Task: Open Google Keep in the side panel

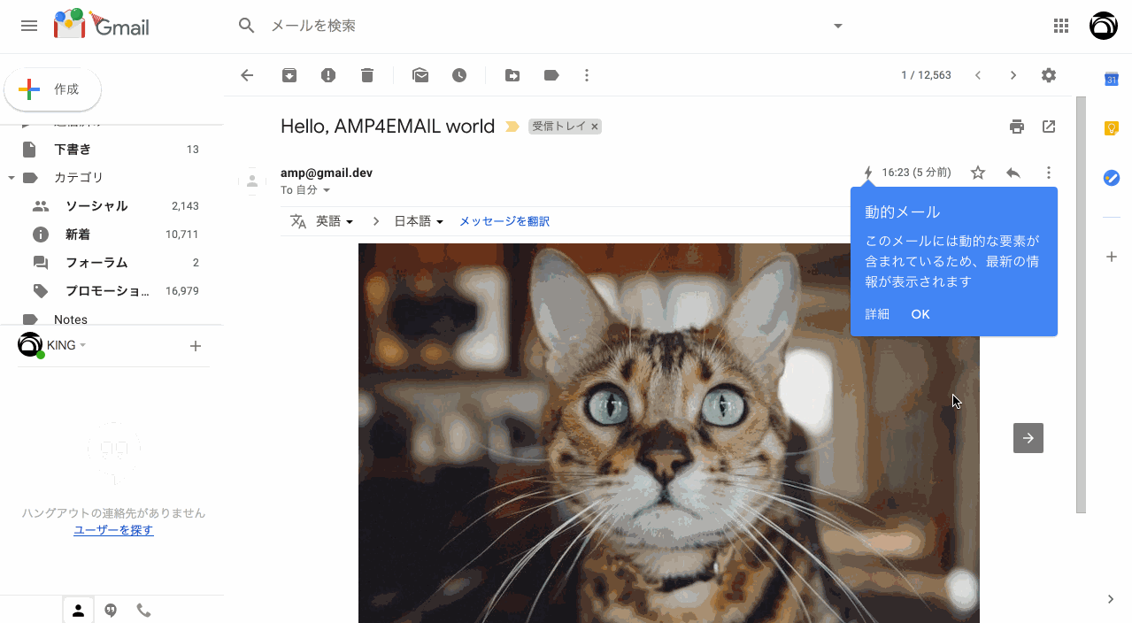Action: pyautogui.click(x=1112, y=128)
